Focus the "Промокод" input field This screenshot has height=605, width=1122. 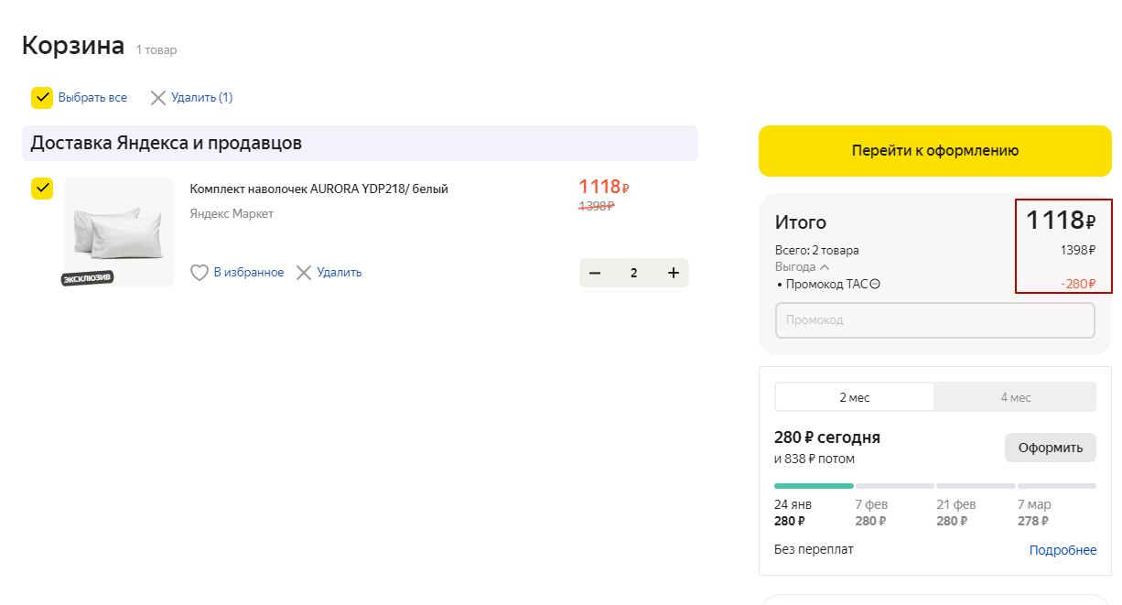tap(934, 320)
